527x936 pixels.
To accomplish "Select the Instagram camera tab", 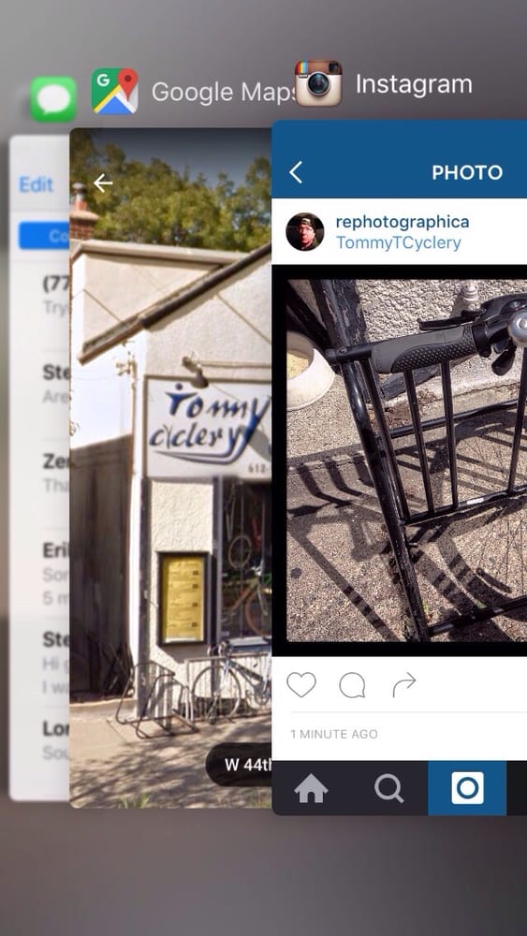I will (x=467, y=788).
